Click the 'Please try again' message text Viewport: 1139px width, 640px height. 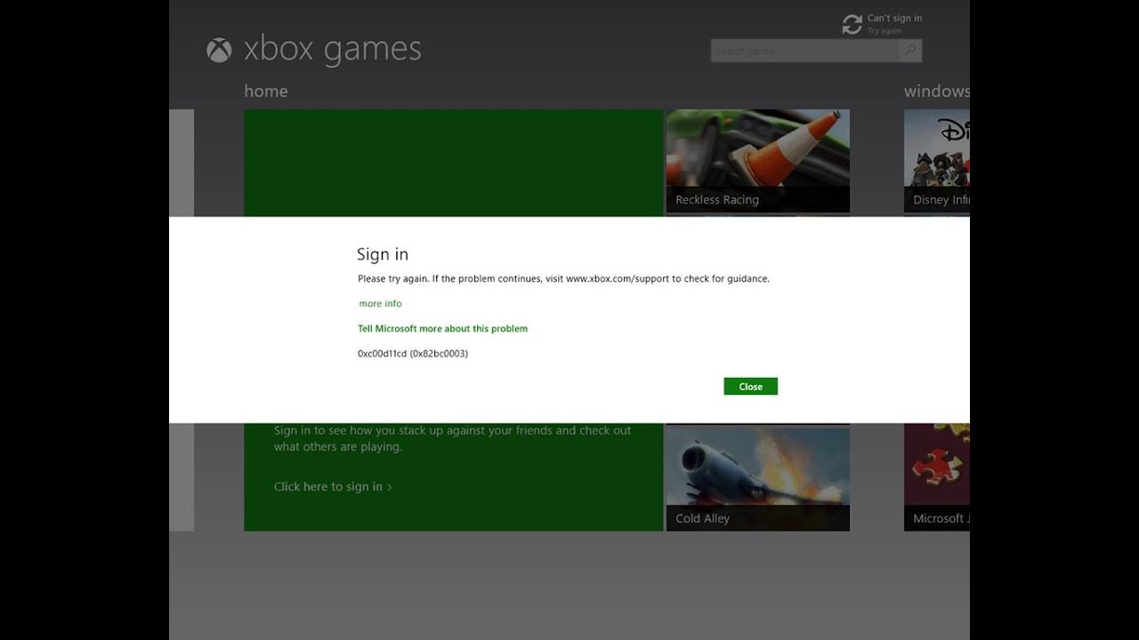click(563, 278)
